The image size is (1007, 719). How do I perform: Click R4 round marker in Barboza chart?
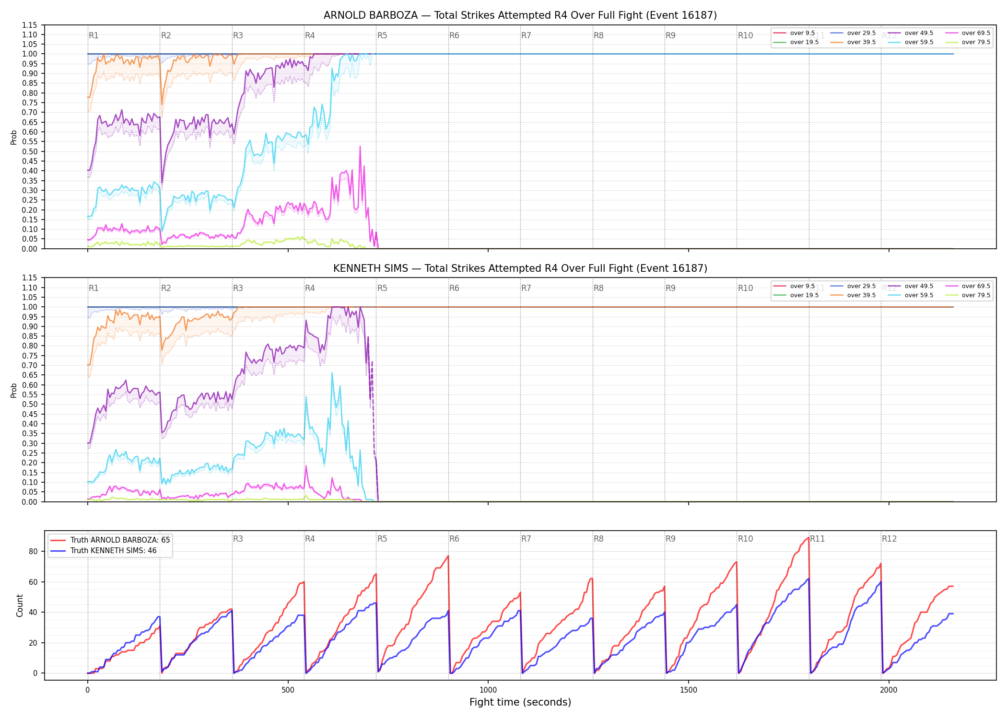point(310,35)
